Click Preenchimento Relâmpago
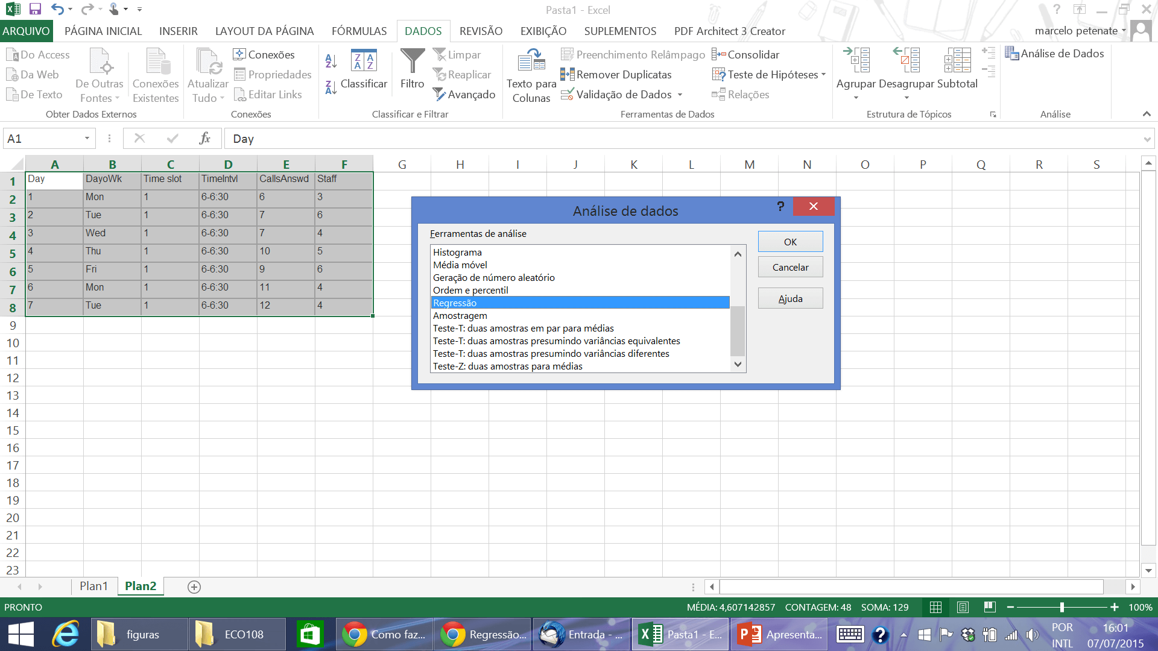This screenshot has width=1158, height=651. coord(633,55)
